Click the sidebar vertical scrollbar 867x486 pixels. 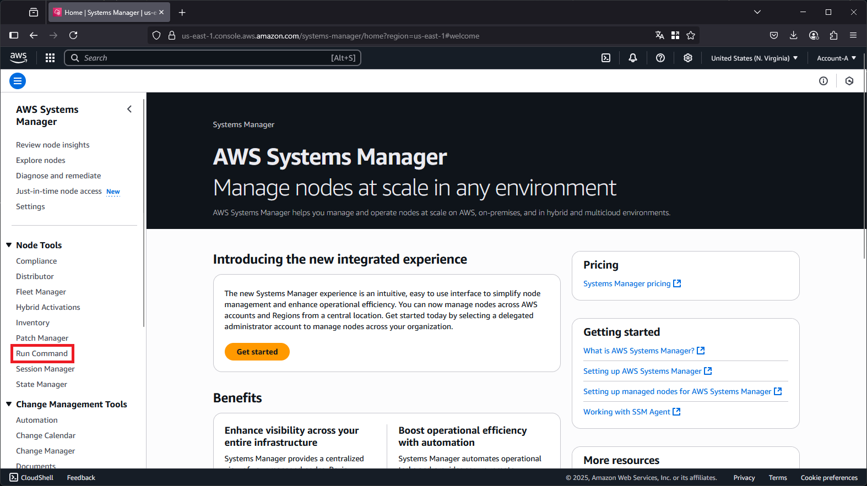click(144, 213)
